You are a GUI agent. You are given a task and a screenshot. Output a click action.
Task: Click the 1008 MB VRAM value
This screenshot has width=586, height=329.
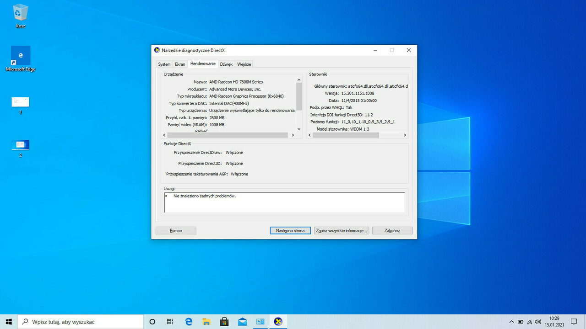217,125
